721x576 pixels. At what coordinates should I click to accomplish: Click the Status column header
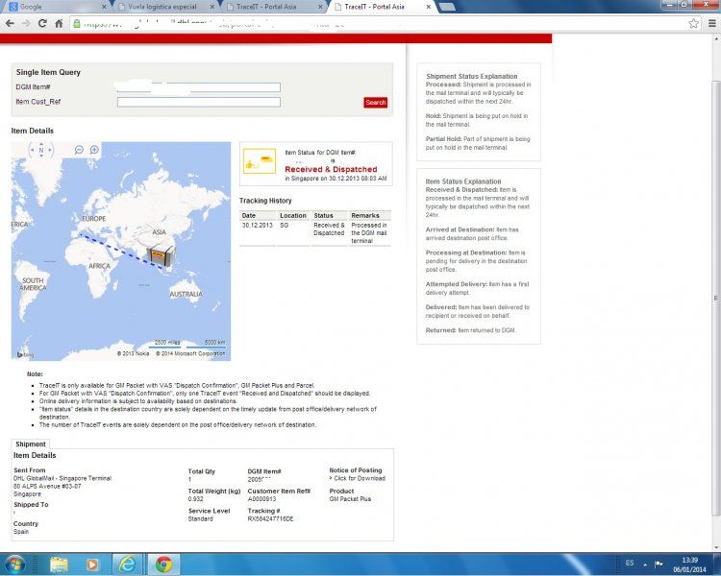[329, 215]
